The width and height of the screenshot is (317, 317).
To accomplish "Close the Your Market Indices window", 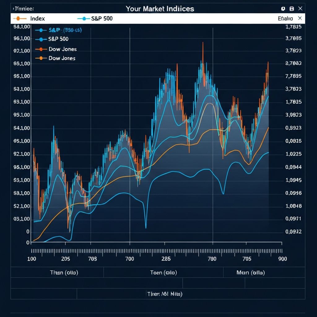I will pos(300,9).
